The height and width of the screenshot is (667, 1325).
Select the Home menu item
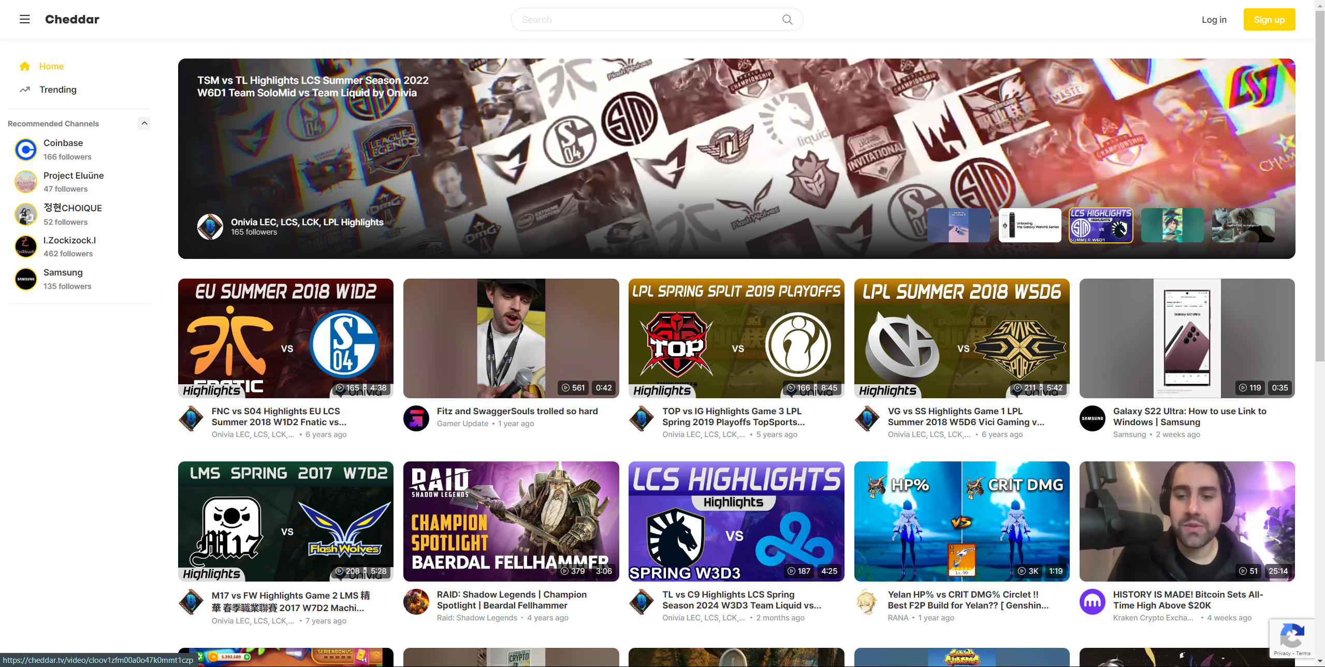pos(51,66)
